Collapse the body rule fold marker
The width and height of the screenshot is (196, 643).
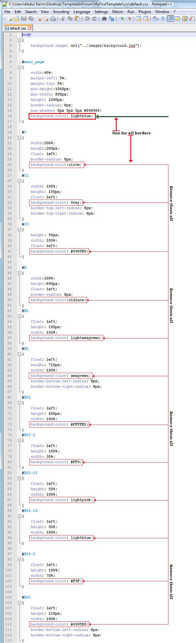tap(19, 40)
